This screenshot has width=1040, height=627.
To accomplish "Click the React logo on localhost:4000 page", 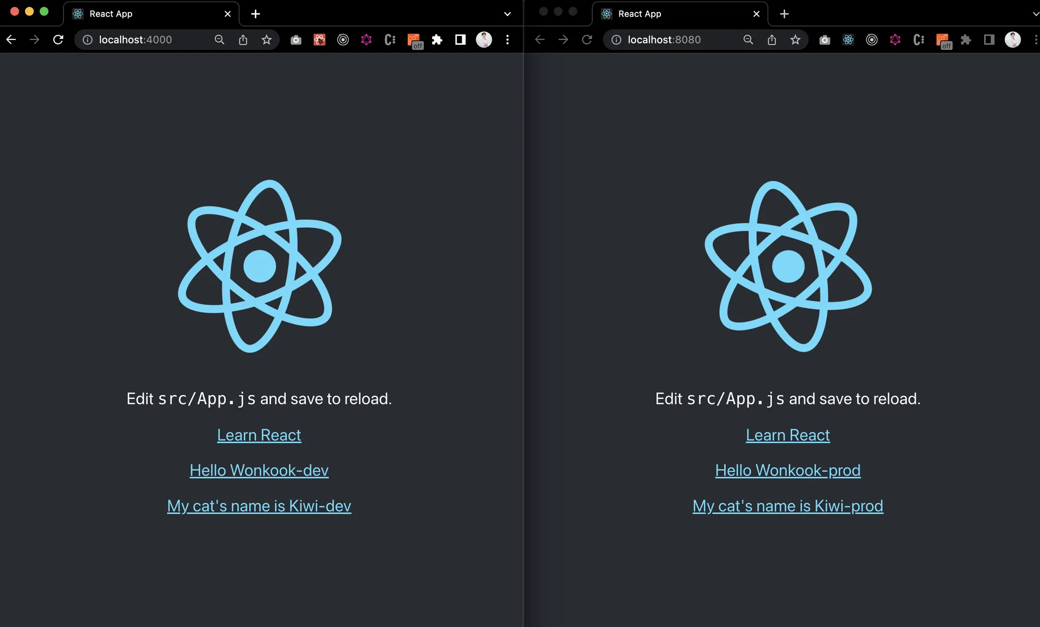I will (x=259, y=266).
